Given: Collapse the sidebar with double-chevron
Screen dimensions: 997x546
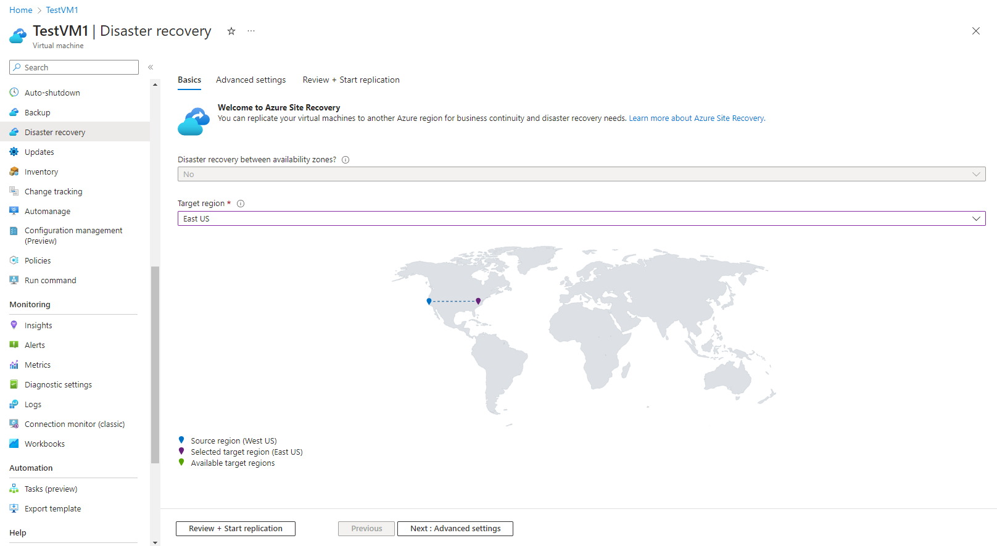Looking at the screenshot, I should tap(151, 67).
